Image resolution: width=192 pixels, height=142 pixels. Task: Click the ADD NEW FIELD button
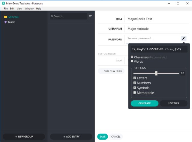click(111, 71)
